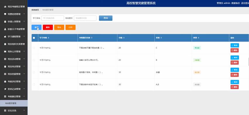The width and height of the screenshot is (249, 115).
Task: Click the thumbs-up icon beside 学习课程管理
Action: coord(5,37)
